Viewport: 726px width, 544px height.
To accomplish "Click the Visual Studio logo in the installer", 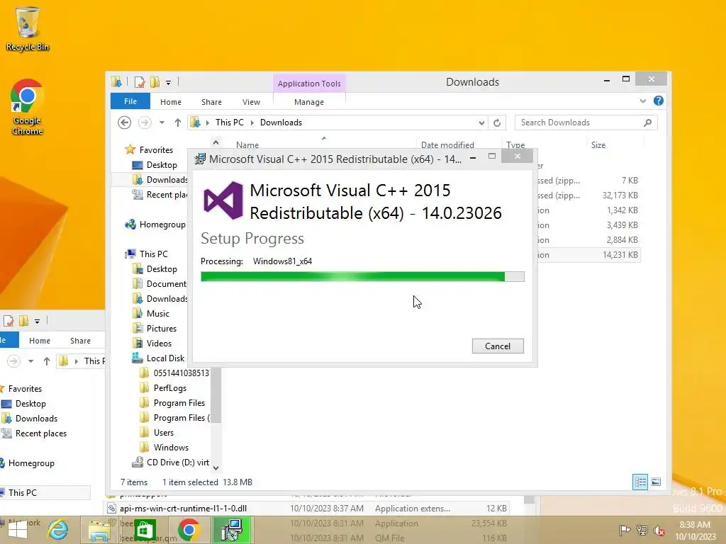I will click(223, 200).
